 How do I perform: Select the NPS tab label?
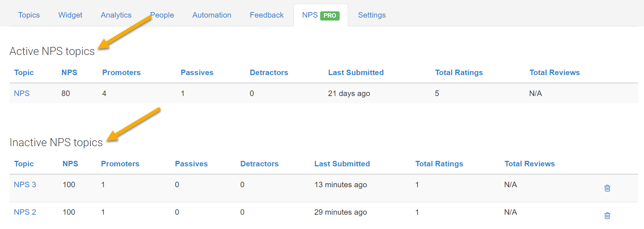pos(310,15)
